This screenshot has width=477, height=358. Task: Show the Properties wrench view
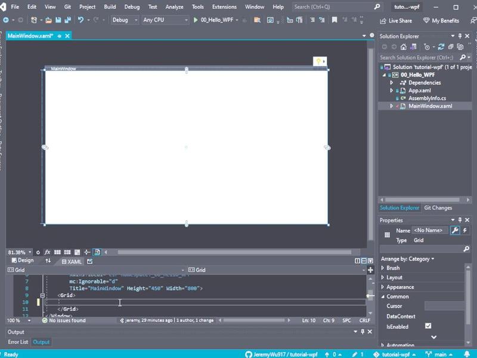pyautogui.click(x=455, y=230)
